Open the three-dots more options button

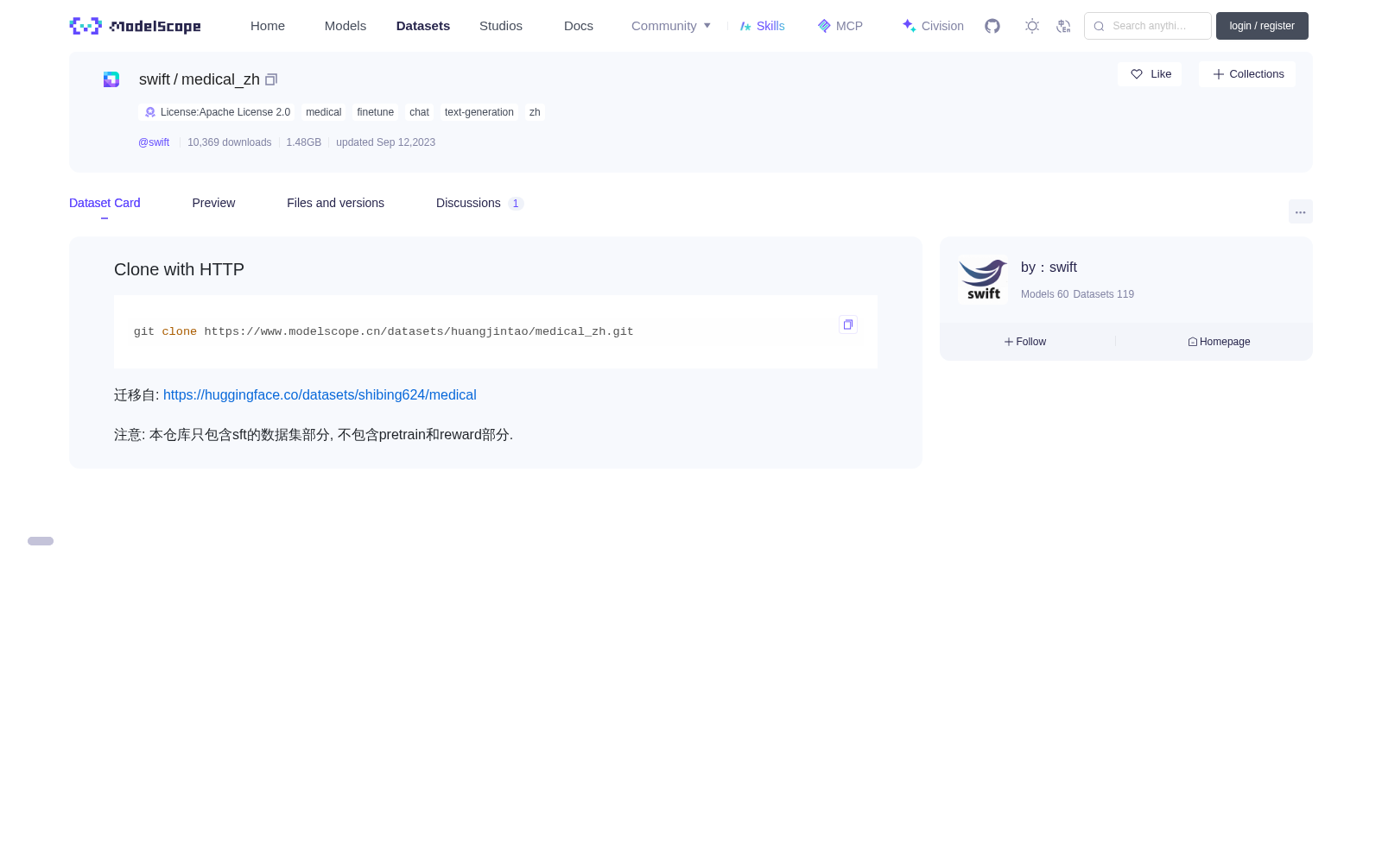(x=1300, y=212)
